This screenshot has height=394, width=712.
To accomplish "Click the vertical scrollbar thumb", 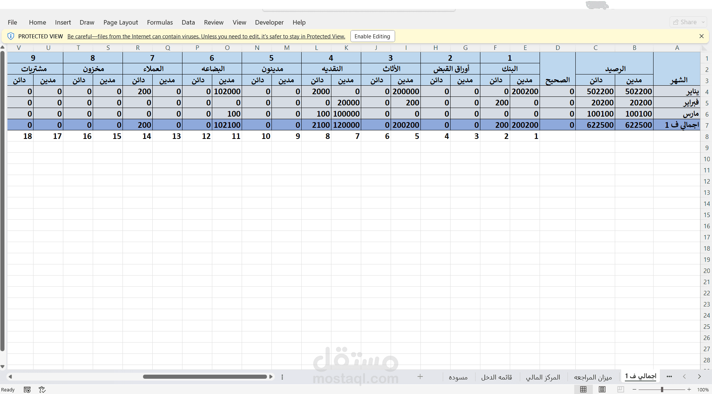I will 3,201.
